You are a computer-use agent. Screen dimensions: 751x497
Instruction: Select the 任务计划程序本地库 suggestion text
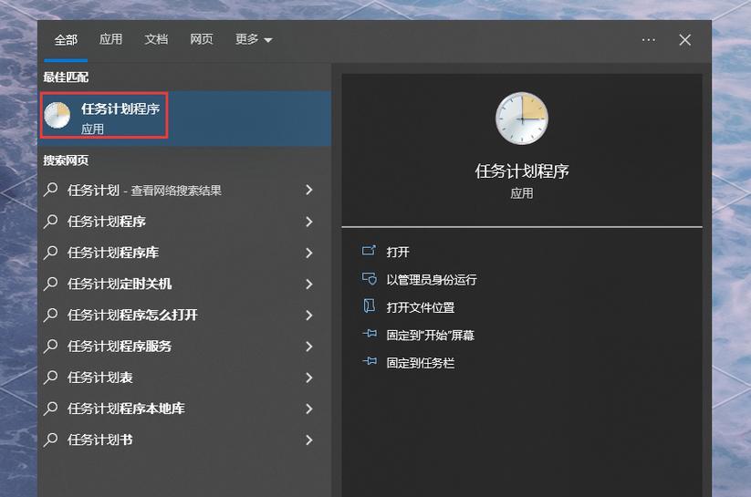pos(126,409)
